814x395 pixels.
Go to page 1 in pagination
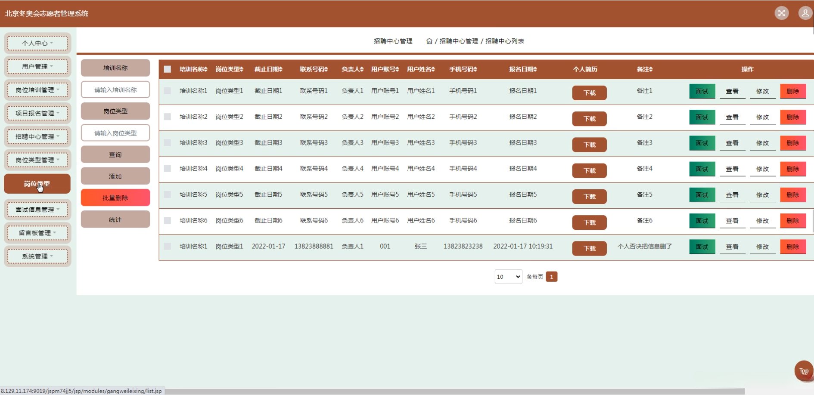pos(551,277)
